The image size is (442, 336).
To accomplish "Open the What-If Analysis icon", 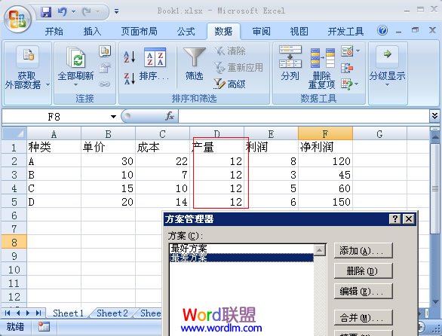I will [x=347, y=84].
